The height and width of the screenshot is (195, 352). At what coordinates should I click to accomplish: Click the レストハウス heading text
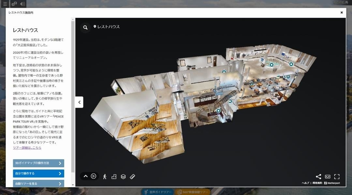click(25, 30)
